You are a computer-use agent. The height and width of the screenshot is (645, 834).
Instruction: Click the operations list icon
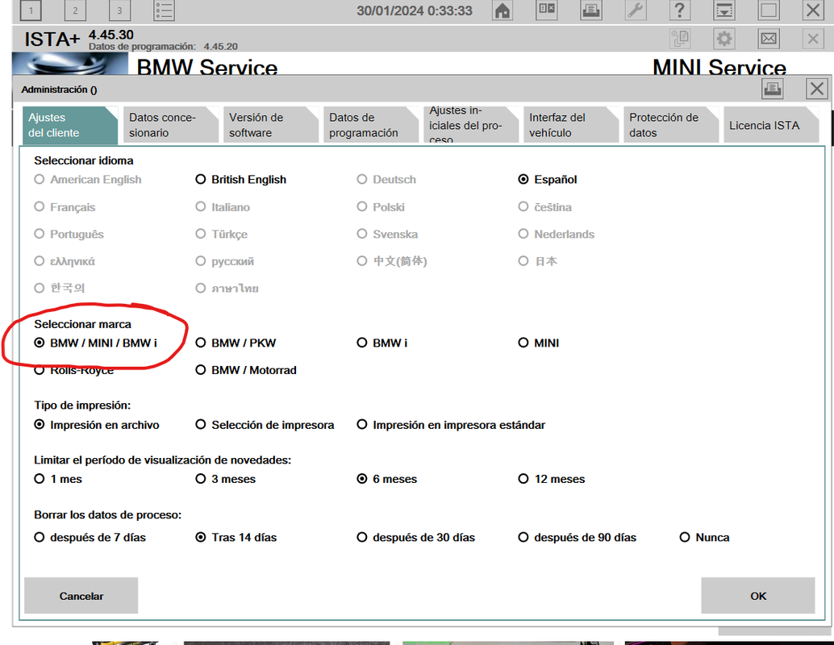pyautogui.click(x=164, y=10)
